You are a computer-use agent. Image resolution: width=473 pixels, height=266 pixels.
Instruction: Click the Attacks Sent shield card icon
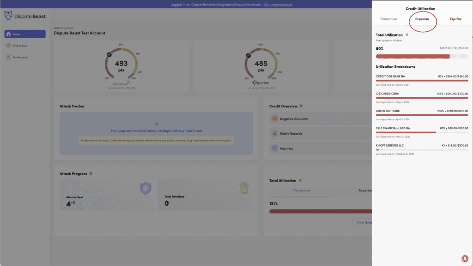[x=146, y=188]
